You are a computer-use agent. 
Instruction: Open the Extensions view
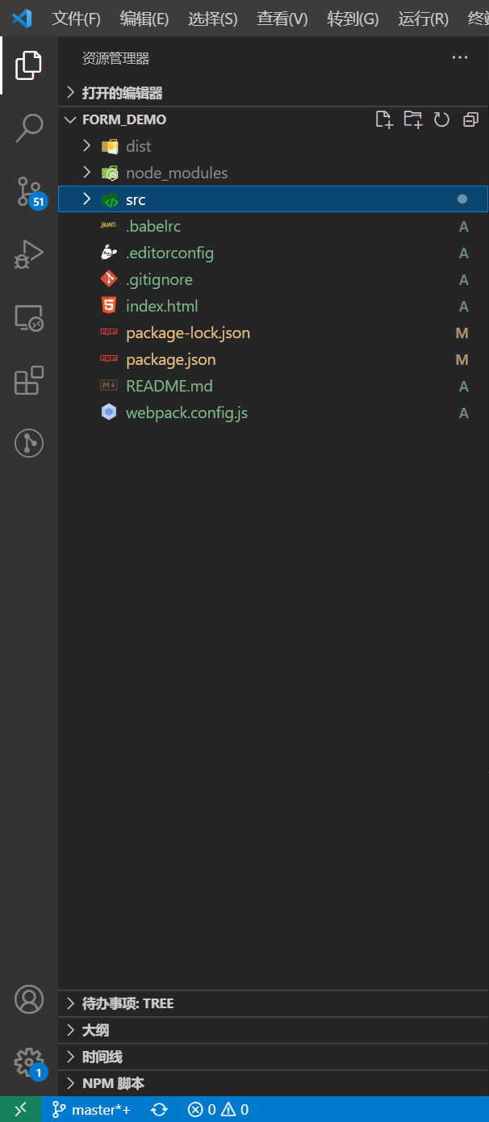(x=29, y=380)
